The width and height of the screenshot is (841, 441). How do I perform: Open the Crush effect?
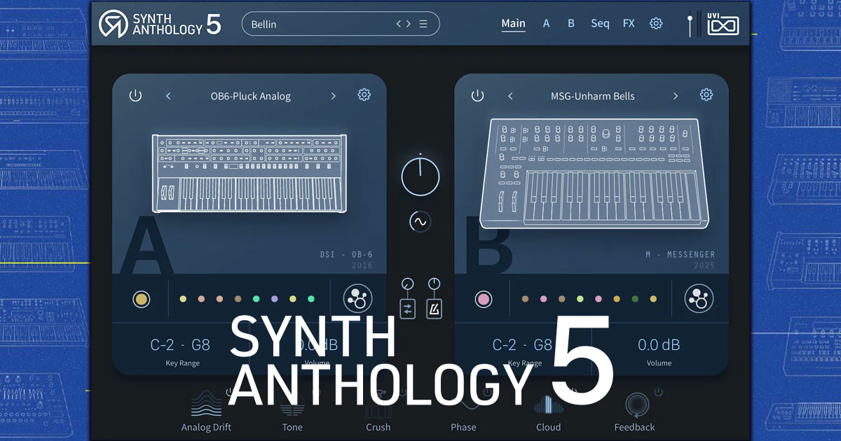(378, 413)
